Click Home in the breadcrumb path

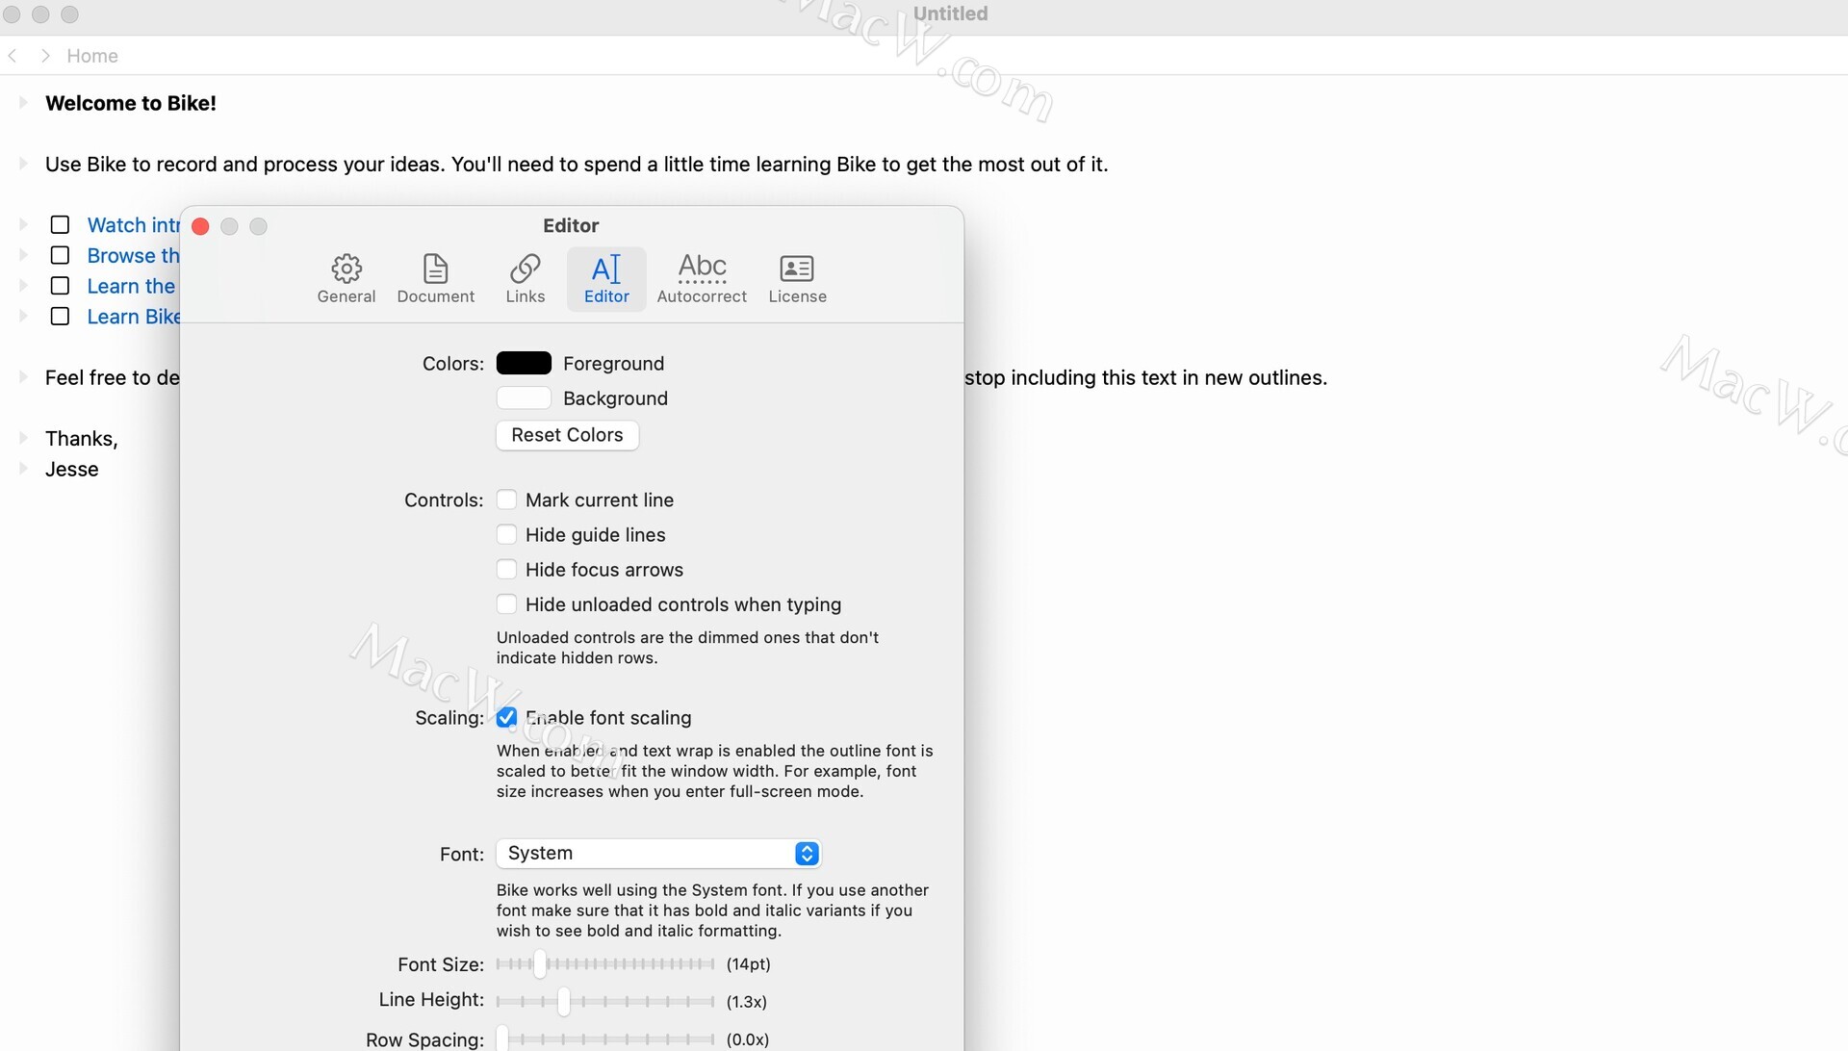click(92, 56)
